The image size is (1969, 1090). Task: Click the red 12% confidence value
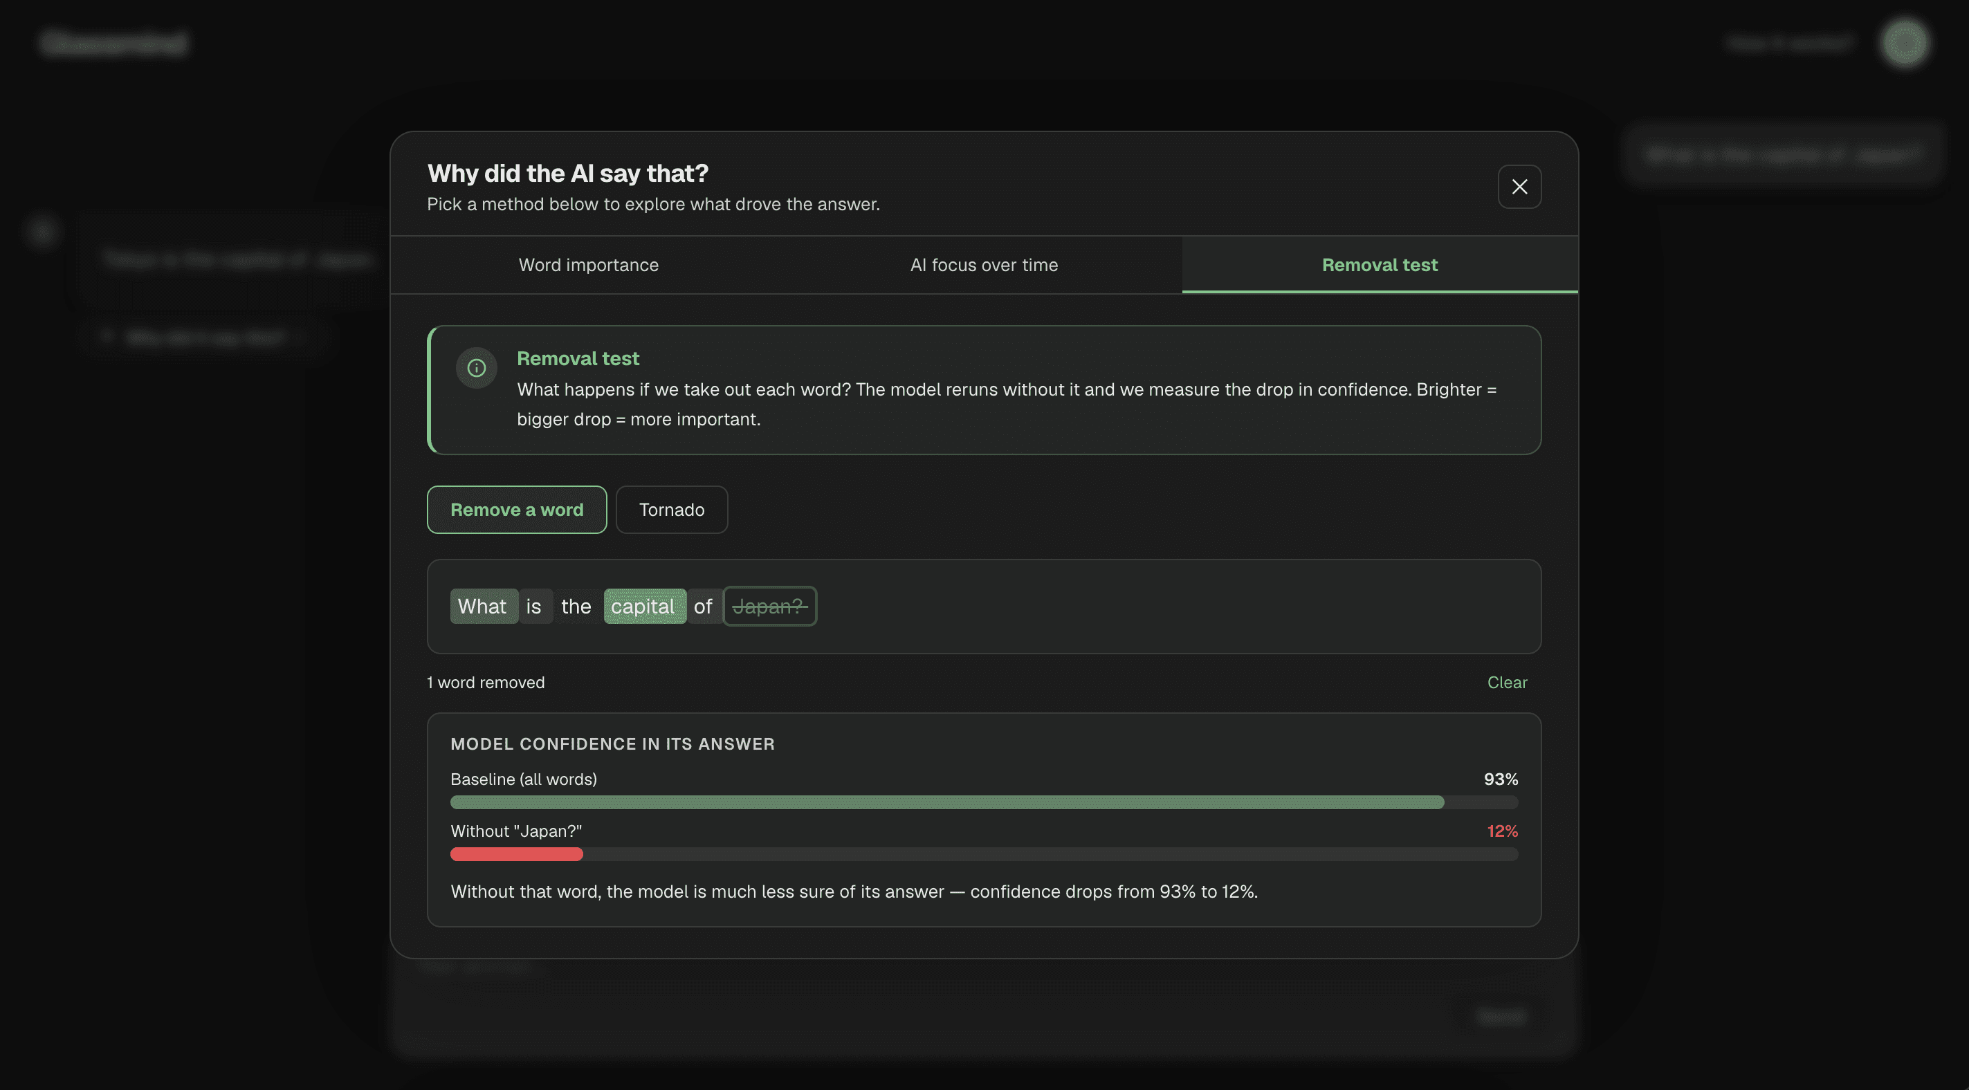[x=1502, y=831]
